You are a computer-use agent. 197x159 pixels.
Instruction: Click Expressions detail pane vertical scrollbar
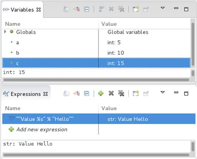click(193, 147)
